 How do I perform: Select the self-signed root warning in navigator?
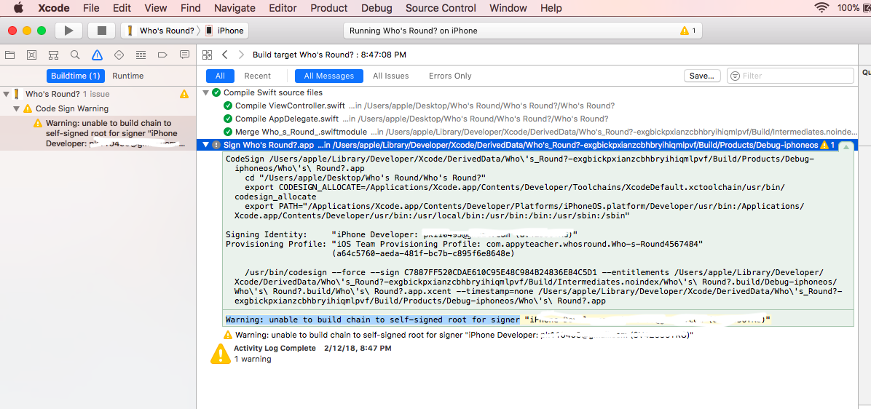coord(97,133)
